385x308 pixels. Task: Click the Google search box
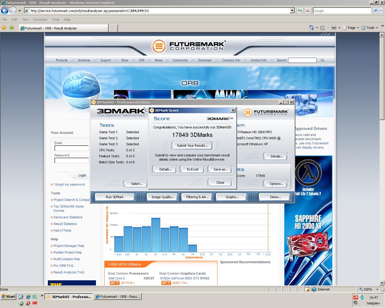pyautogui.click(x=342, y=11)
